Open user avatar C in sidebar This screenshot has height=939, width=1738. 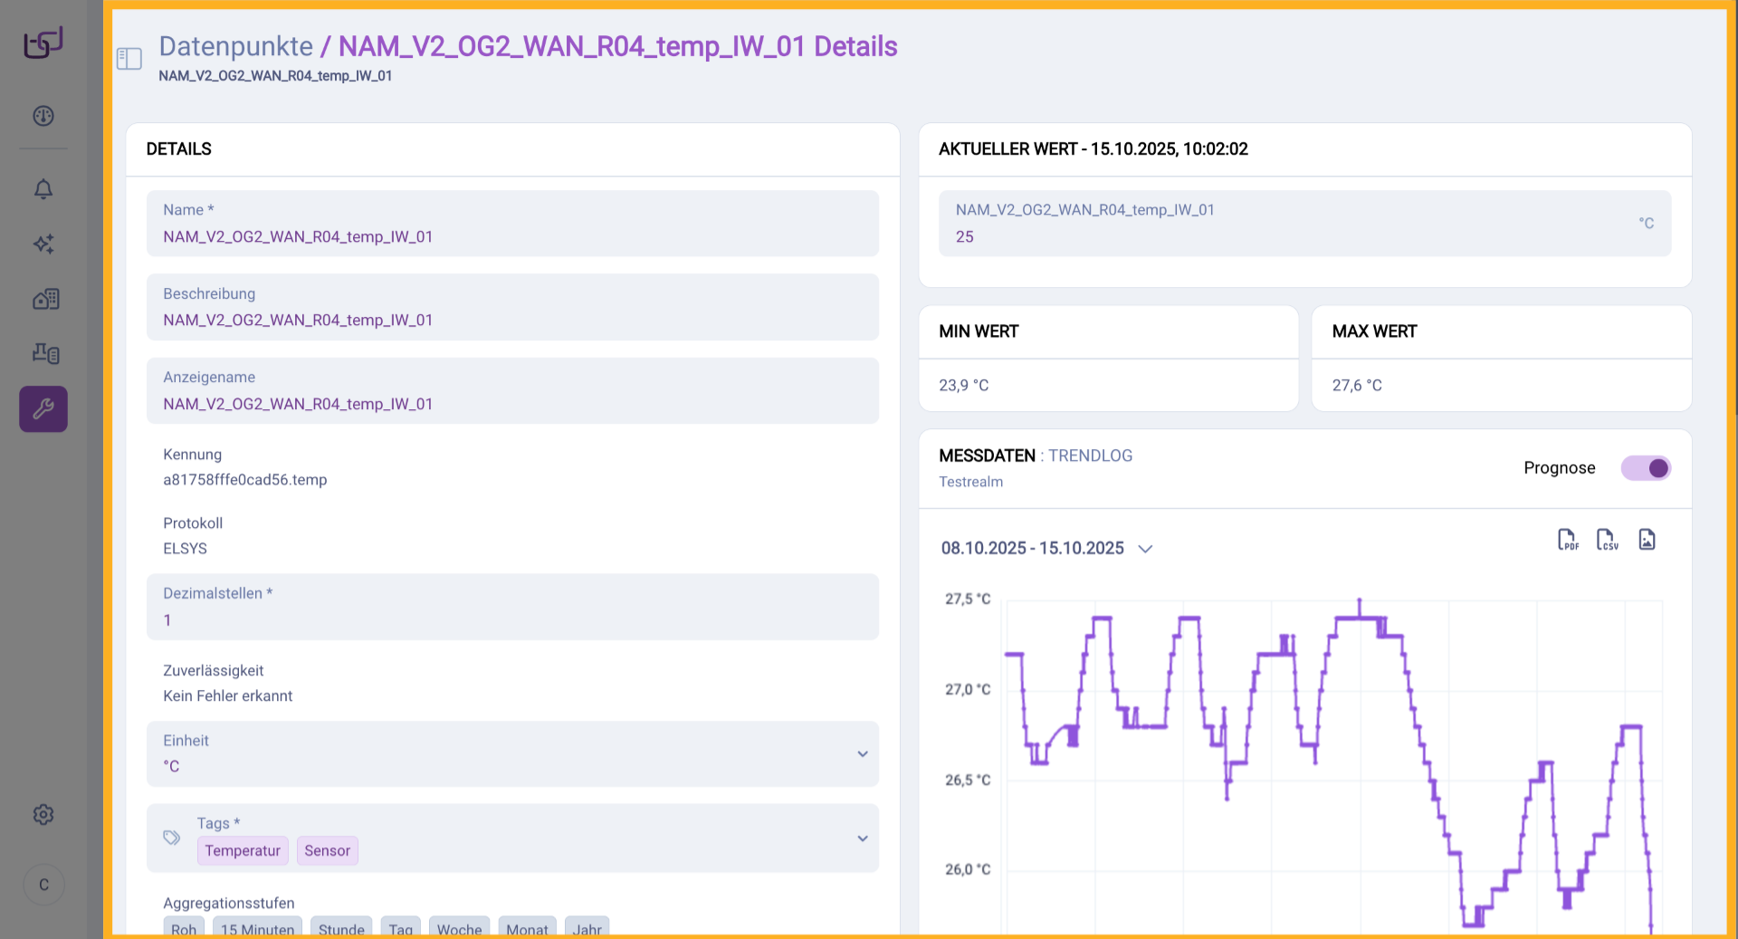pos(43,885)
